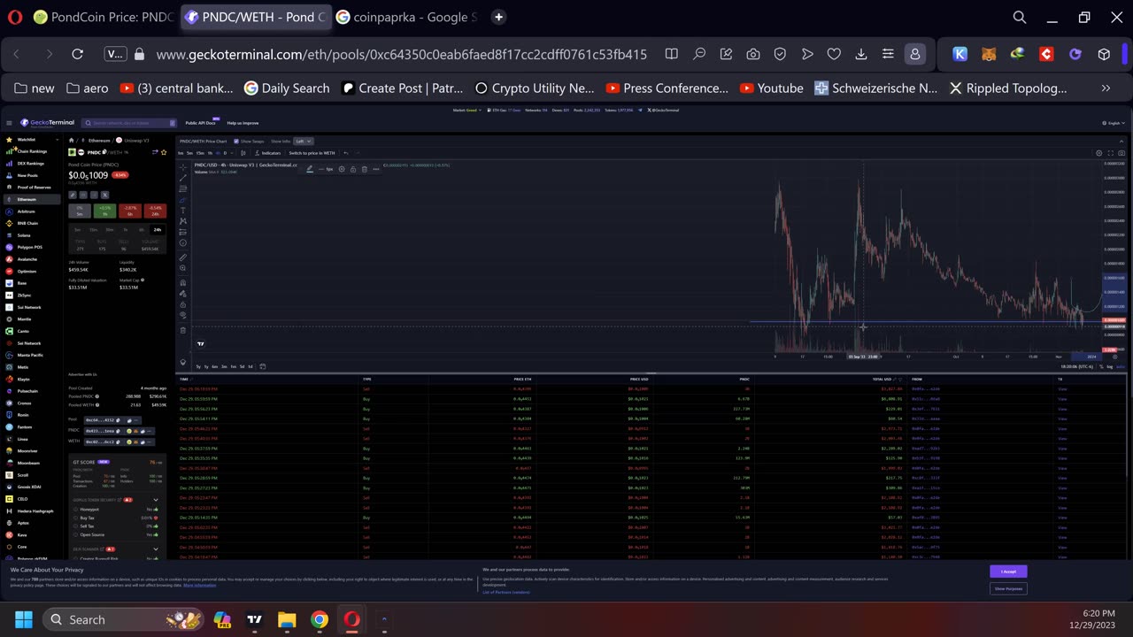Viewport: 1133px width, 637px height.
Task: Copy the Pool contract address
Action: pos(118,420)
